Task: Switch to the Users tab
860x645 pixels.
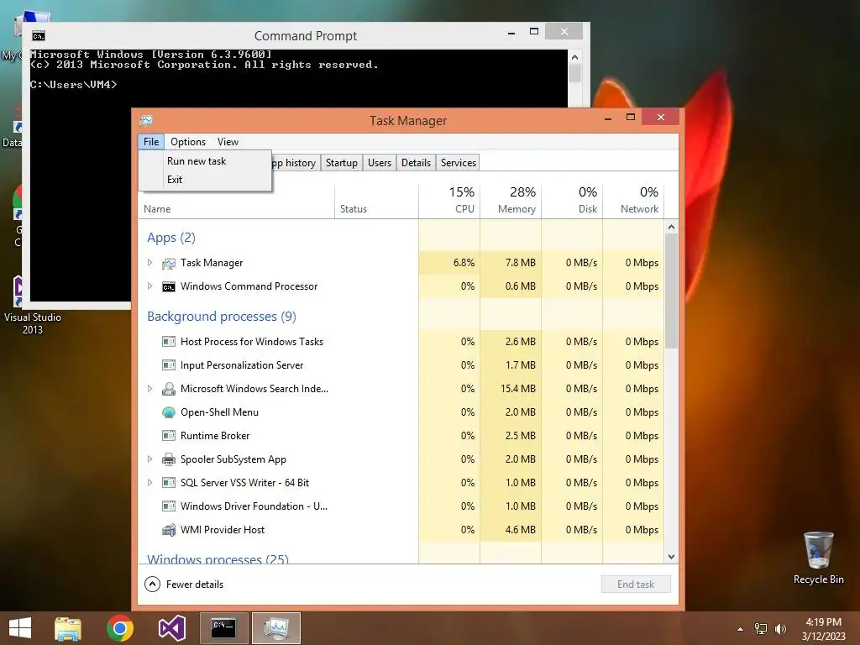Action: (x=380, y=163)
